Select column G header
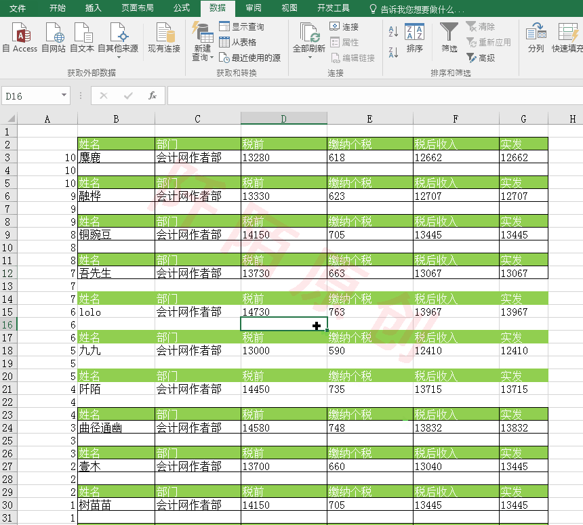583x525 pixels. [523, 119]
